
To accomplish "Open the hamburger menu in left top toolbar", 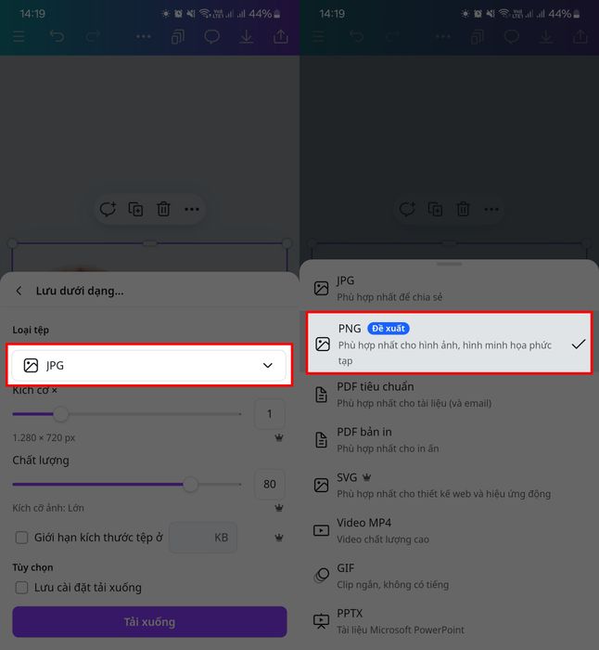I will click(x=19, y=36).
